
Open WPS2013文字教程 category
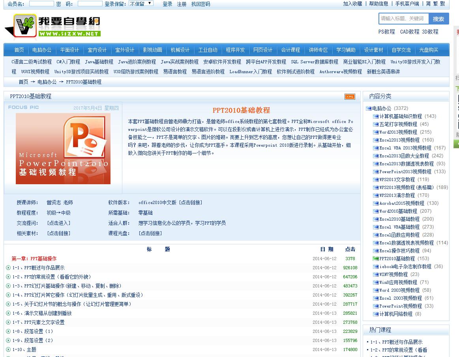(x=397, y=179)
